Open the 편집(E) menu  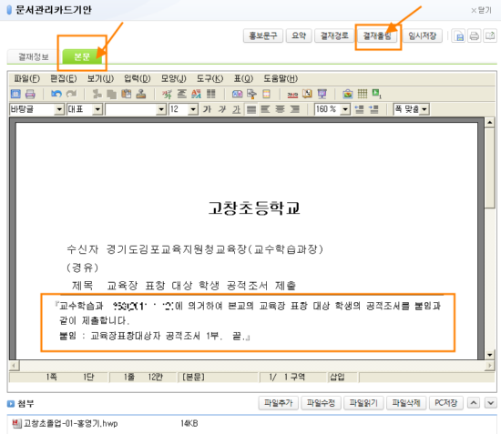(64, 78)
